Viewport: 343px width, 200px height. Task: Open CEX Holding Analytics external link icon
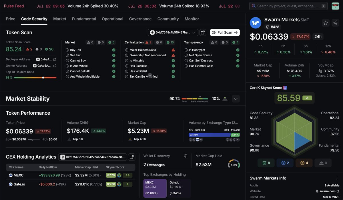pos(131,157)
